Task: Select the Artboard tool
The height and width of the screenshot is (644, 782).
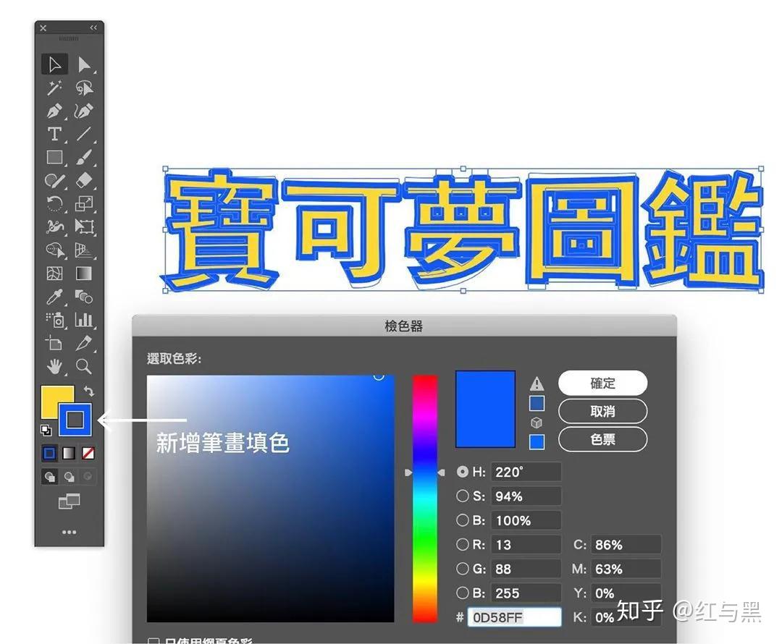Action: coord(54,344)
